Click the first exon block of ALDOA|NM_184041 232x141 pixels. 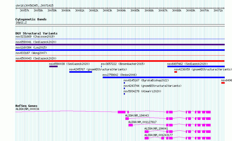tap(146, 132)
